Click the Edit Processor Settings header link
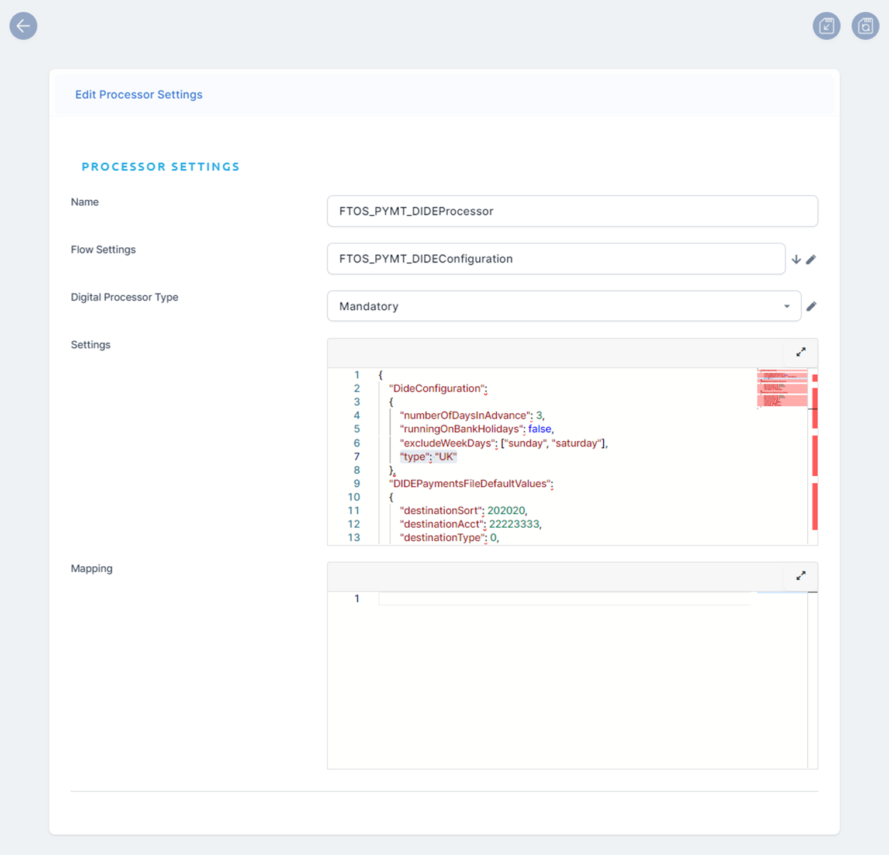 click(x=139, y=95)
